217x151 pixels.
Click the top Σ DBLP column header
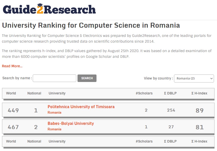point(170,93)
